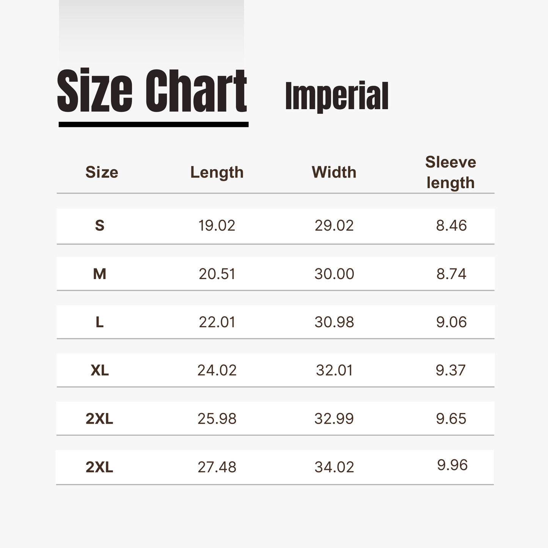Image resolution: width=548 pixels, height=548 pixels.
Task: Click the 30.00 width value
Action: [x=334, y=274]
